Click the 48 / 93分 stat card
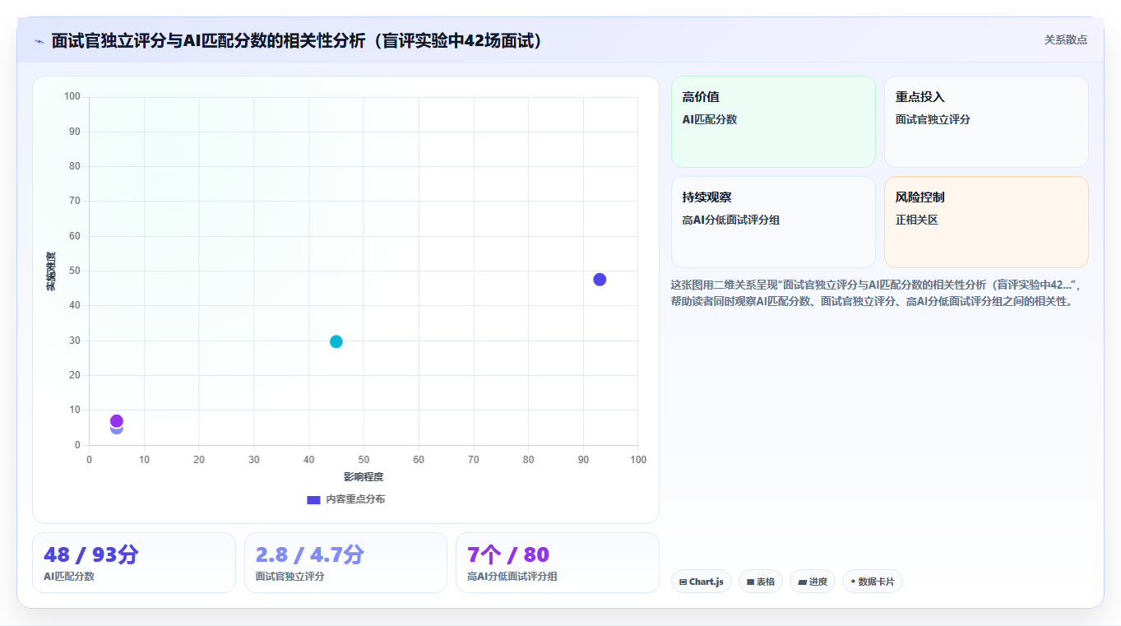This screenshot has width=1121, height=626. tap(134, 563)
